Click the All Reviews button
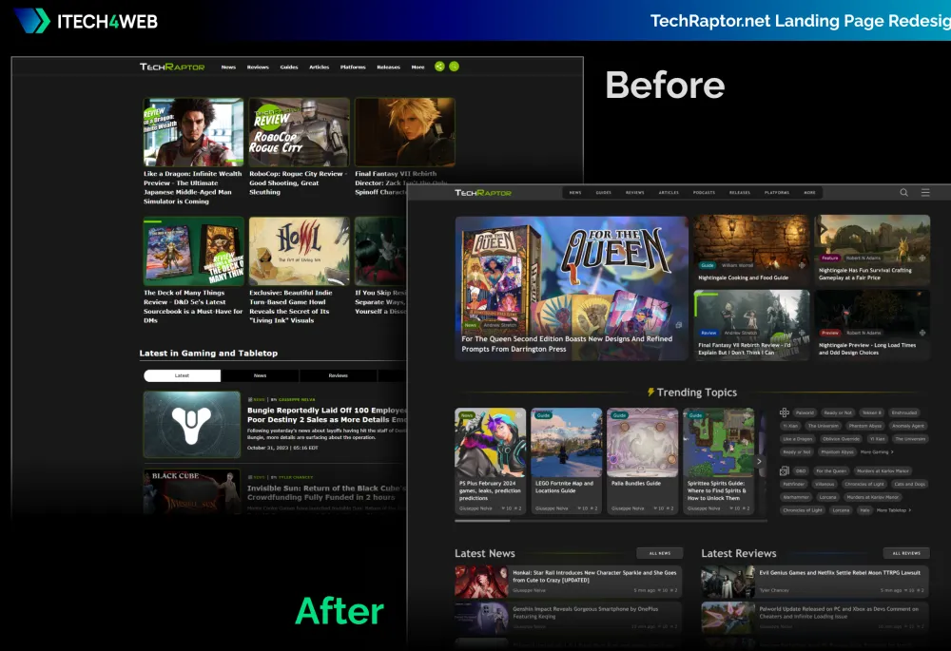Image resolution: width=951 pixels, height=651 pixels. coord(905,553)
